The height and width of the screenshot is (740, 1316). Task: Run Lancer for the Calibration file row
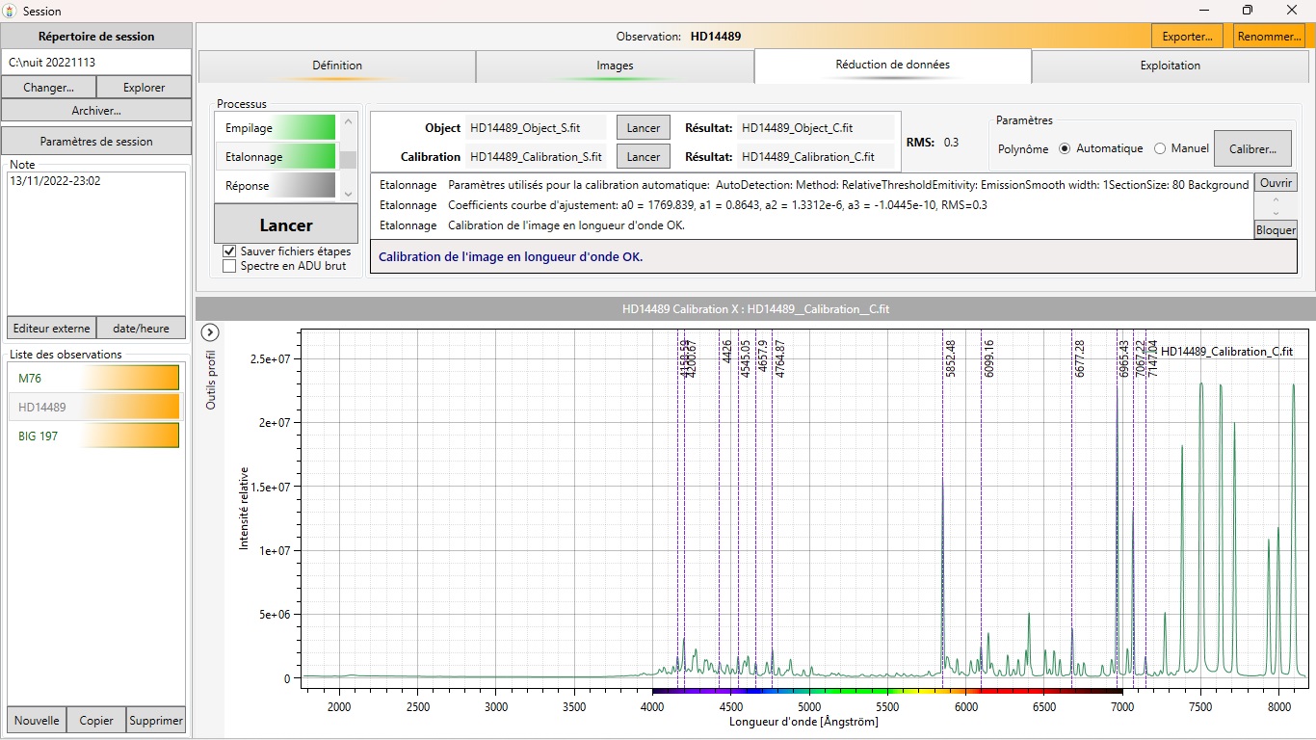point(644,156)
